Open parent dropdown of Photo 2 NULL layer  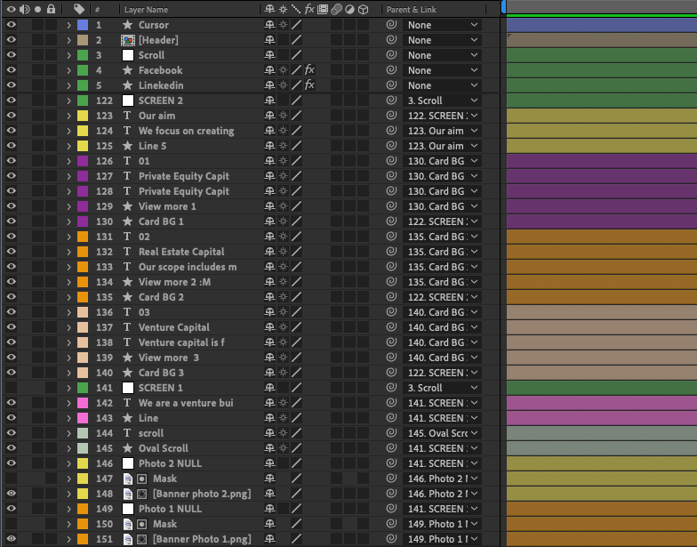pyautogui.click(x=442, y=463)
